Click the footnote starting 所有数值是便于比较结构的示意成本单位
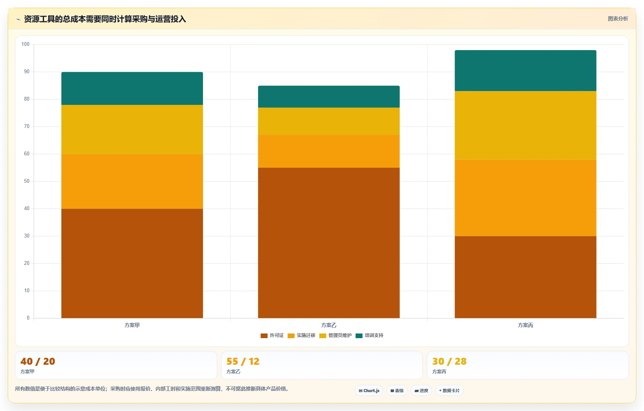This screenshot has width=644, height=411. [152, 389]
